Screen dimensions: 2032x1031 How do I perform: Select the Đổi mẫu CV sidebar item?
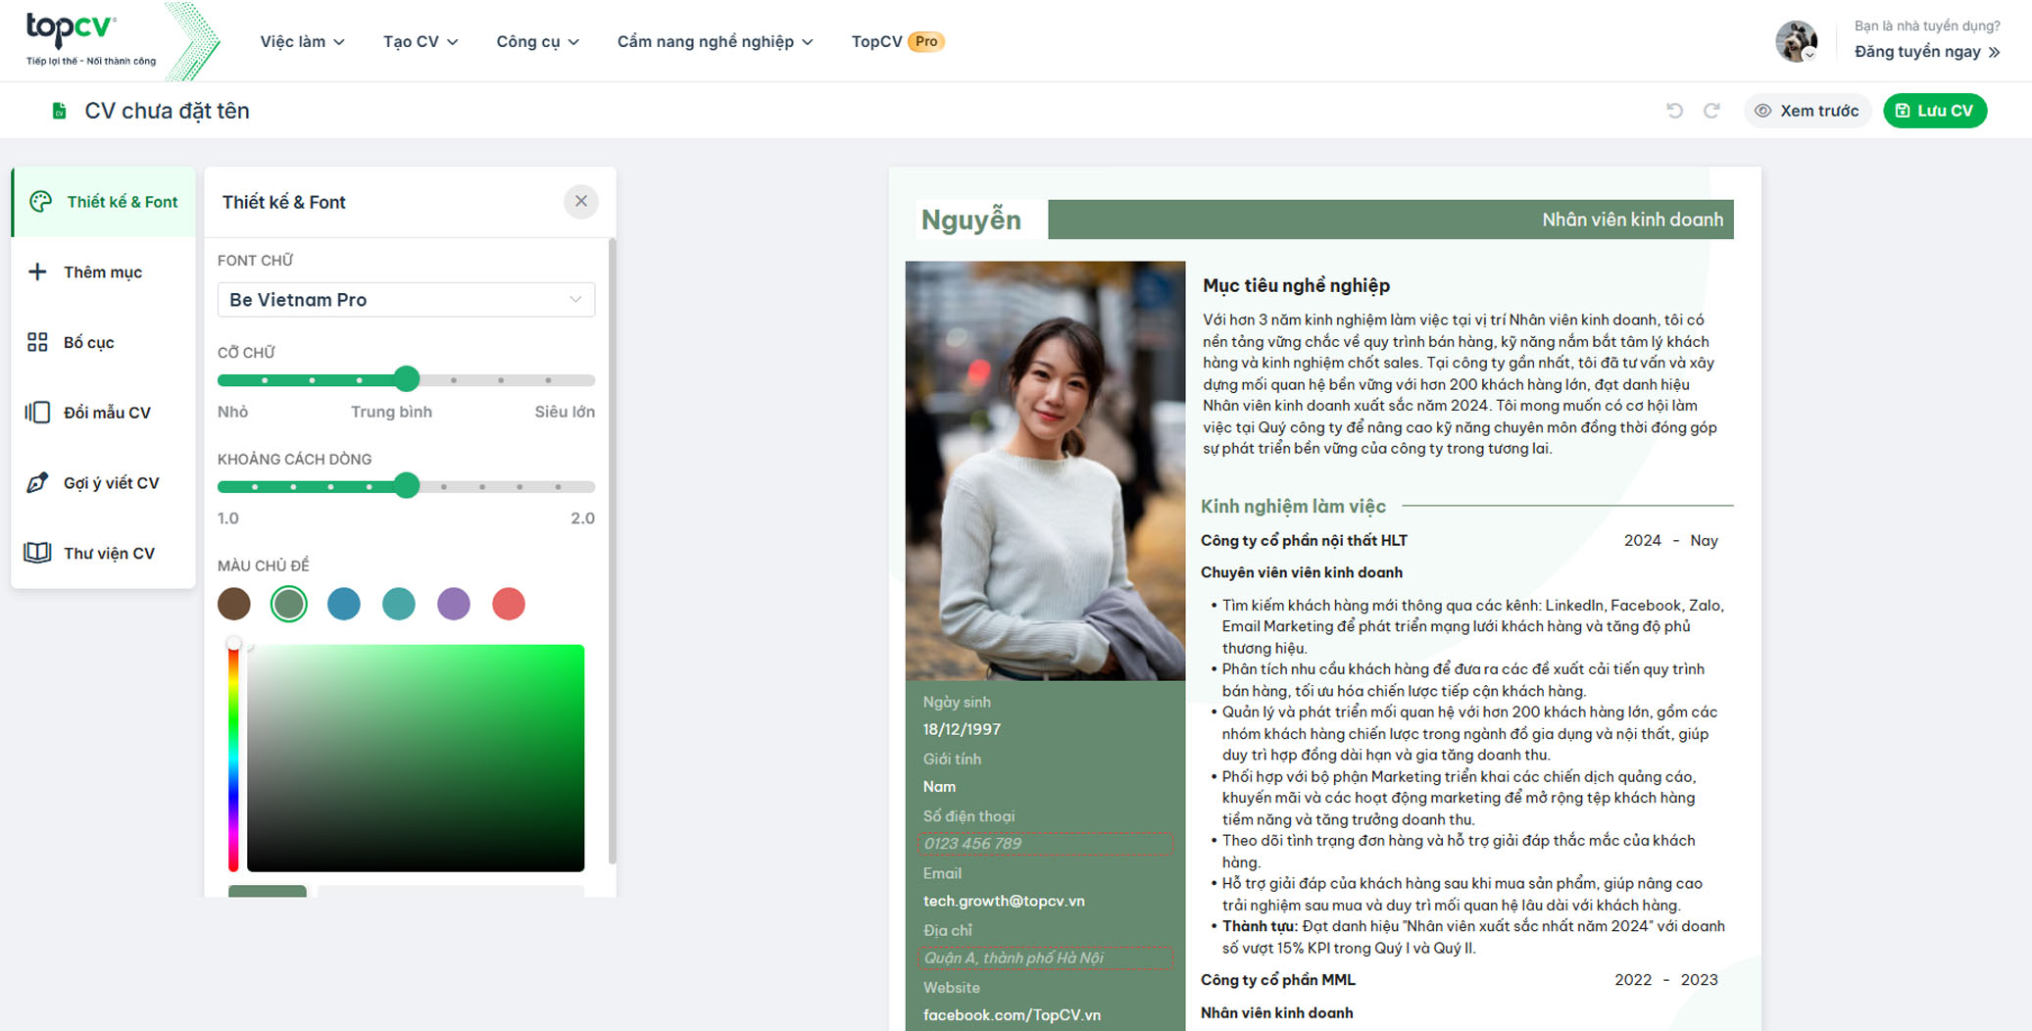(x=103, y=413)
